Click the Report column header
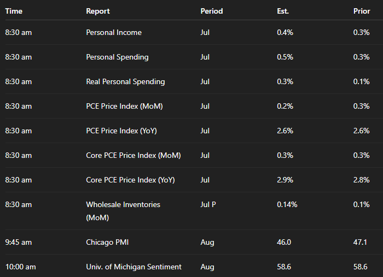 click(98, 11)
